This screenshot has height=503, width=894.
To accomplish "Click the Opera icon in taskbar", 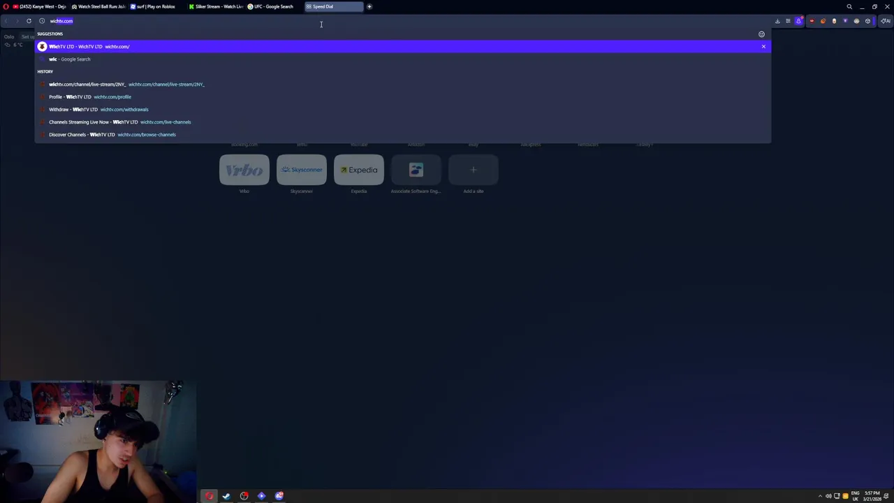I will point(209,496).
